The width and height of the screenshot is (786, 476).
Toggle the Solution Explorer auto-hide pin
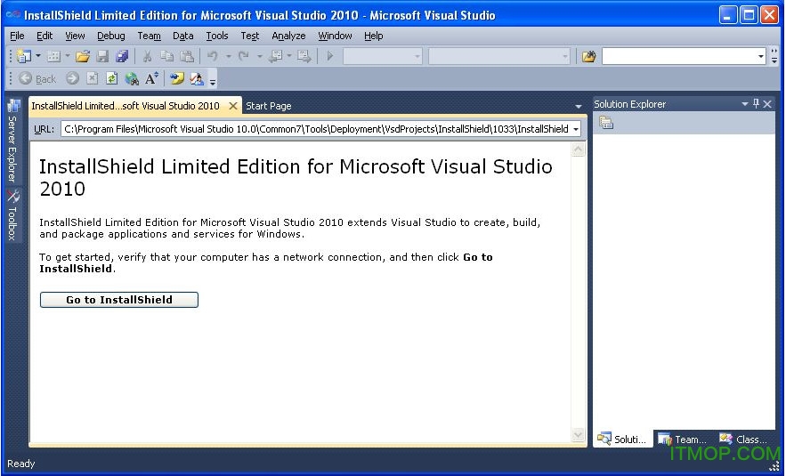(x=756, y=104)
